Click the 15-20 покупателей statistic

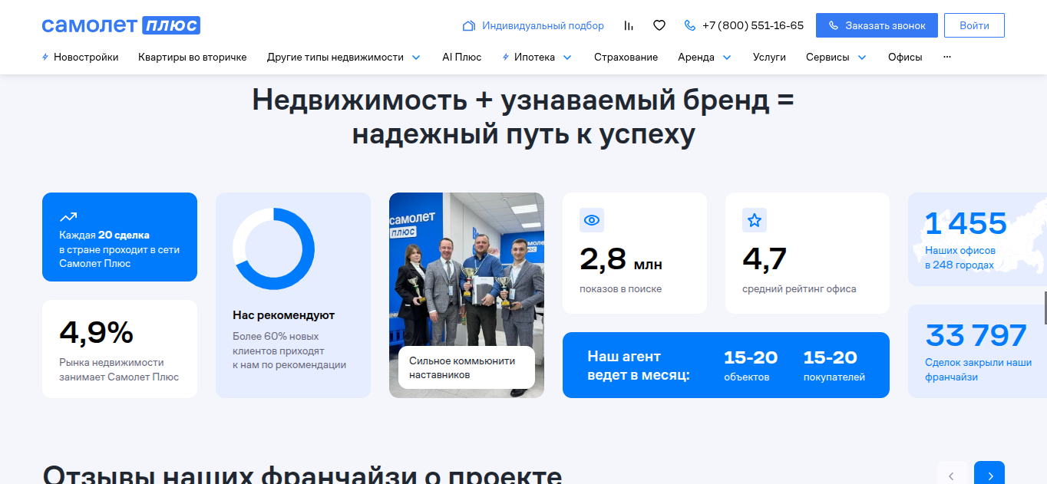[834, 365]
